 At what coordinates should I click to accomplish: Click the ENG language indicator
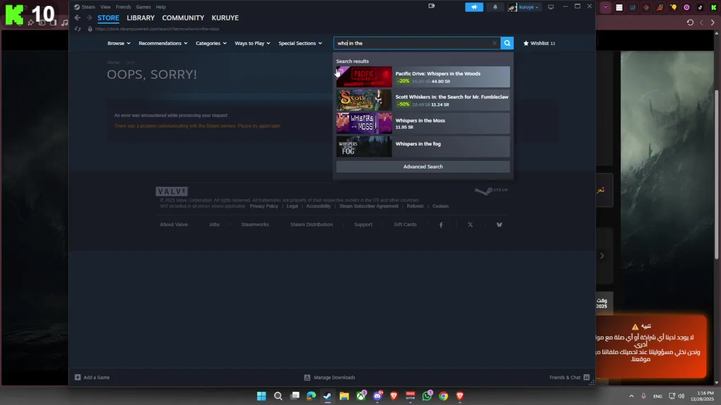pyautogui.click(x=657, y=396)
